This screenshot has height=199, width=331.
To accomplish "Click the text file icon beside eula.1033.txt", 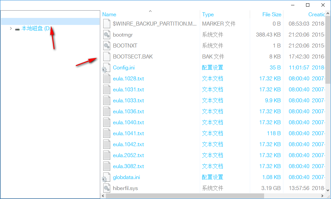I will [106, 100].
